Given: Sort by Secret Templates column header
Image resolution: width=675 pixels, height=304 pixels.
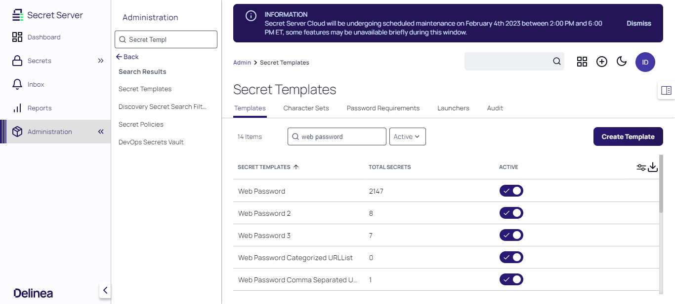Looking at the screenshot, I should pos(264,167).
